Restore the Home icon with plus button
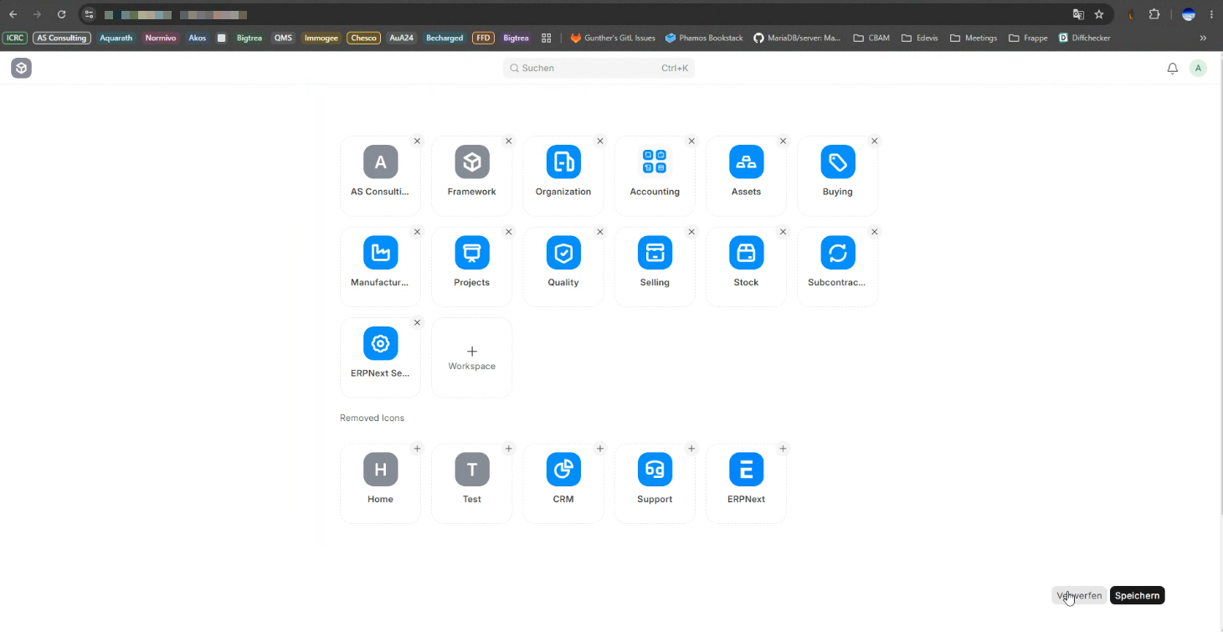The image size is (1223, 632). [417, 449]
